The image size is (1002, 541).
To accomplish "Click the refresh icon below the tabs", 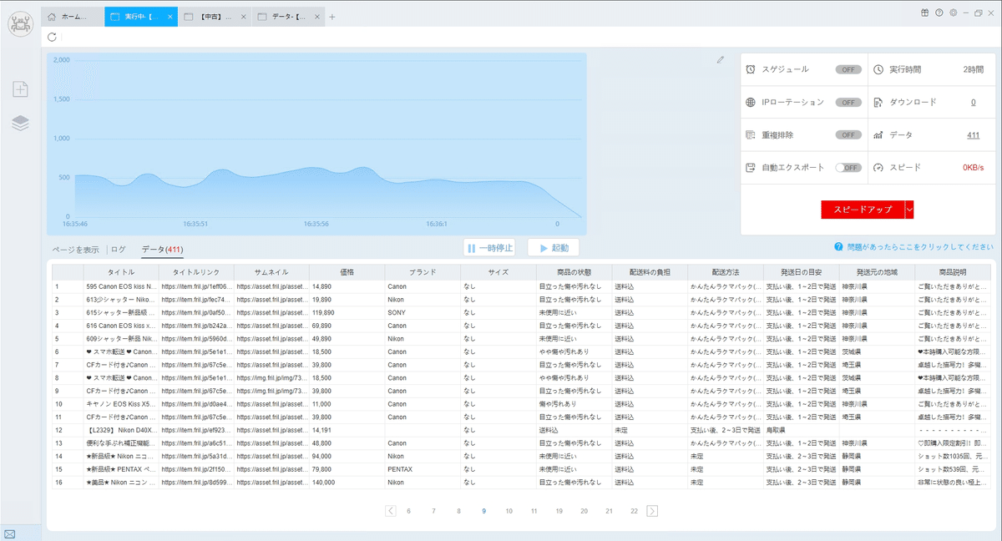I will (53, 37).
